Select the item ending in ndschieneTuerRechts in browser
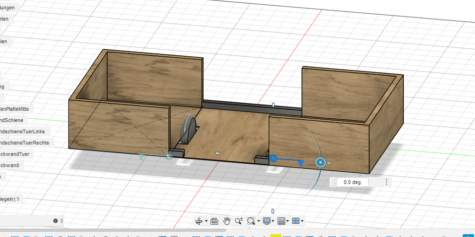 click(25, 142)
